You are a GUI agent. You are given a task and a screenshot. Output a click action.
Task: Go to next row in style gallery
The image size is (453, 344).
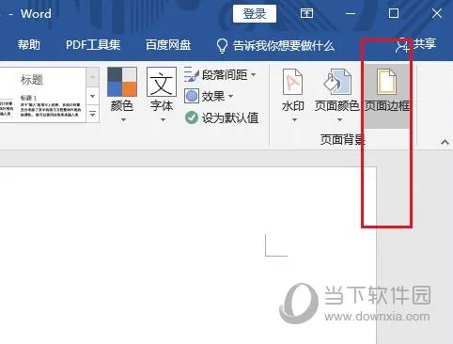(x=93, y=96)
